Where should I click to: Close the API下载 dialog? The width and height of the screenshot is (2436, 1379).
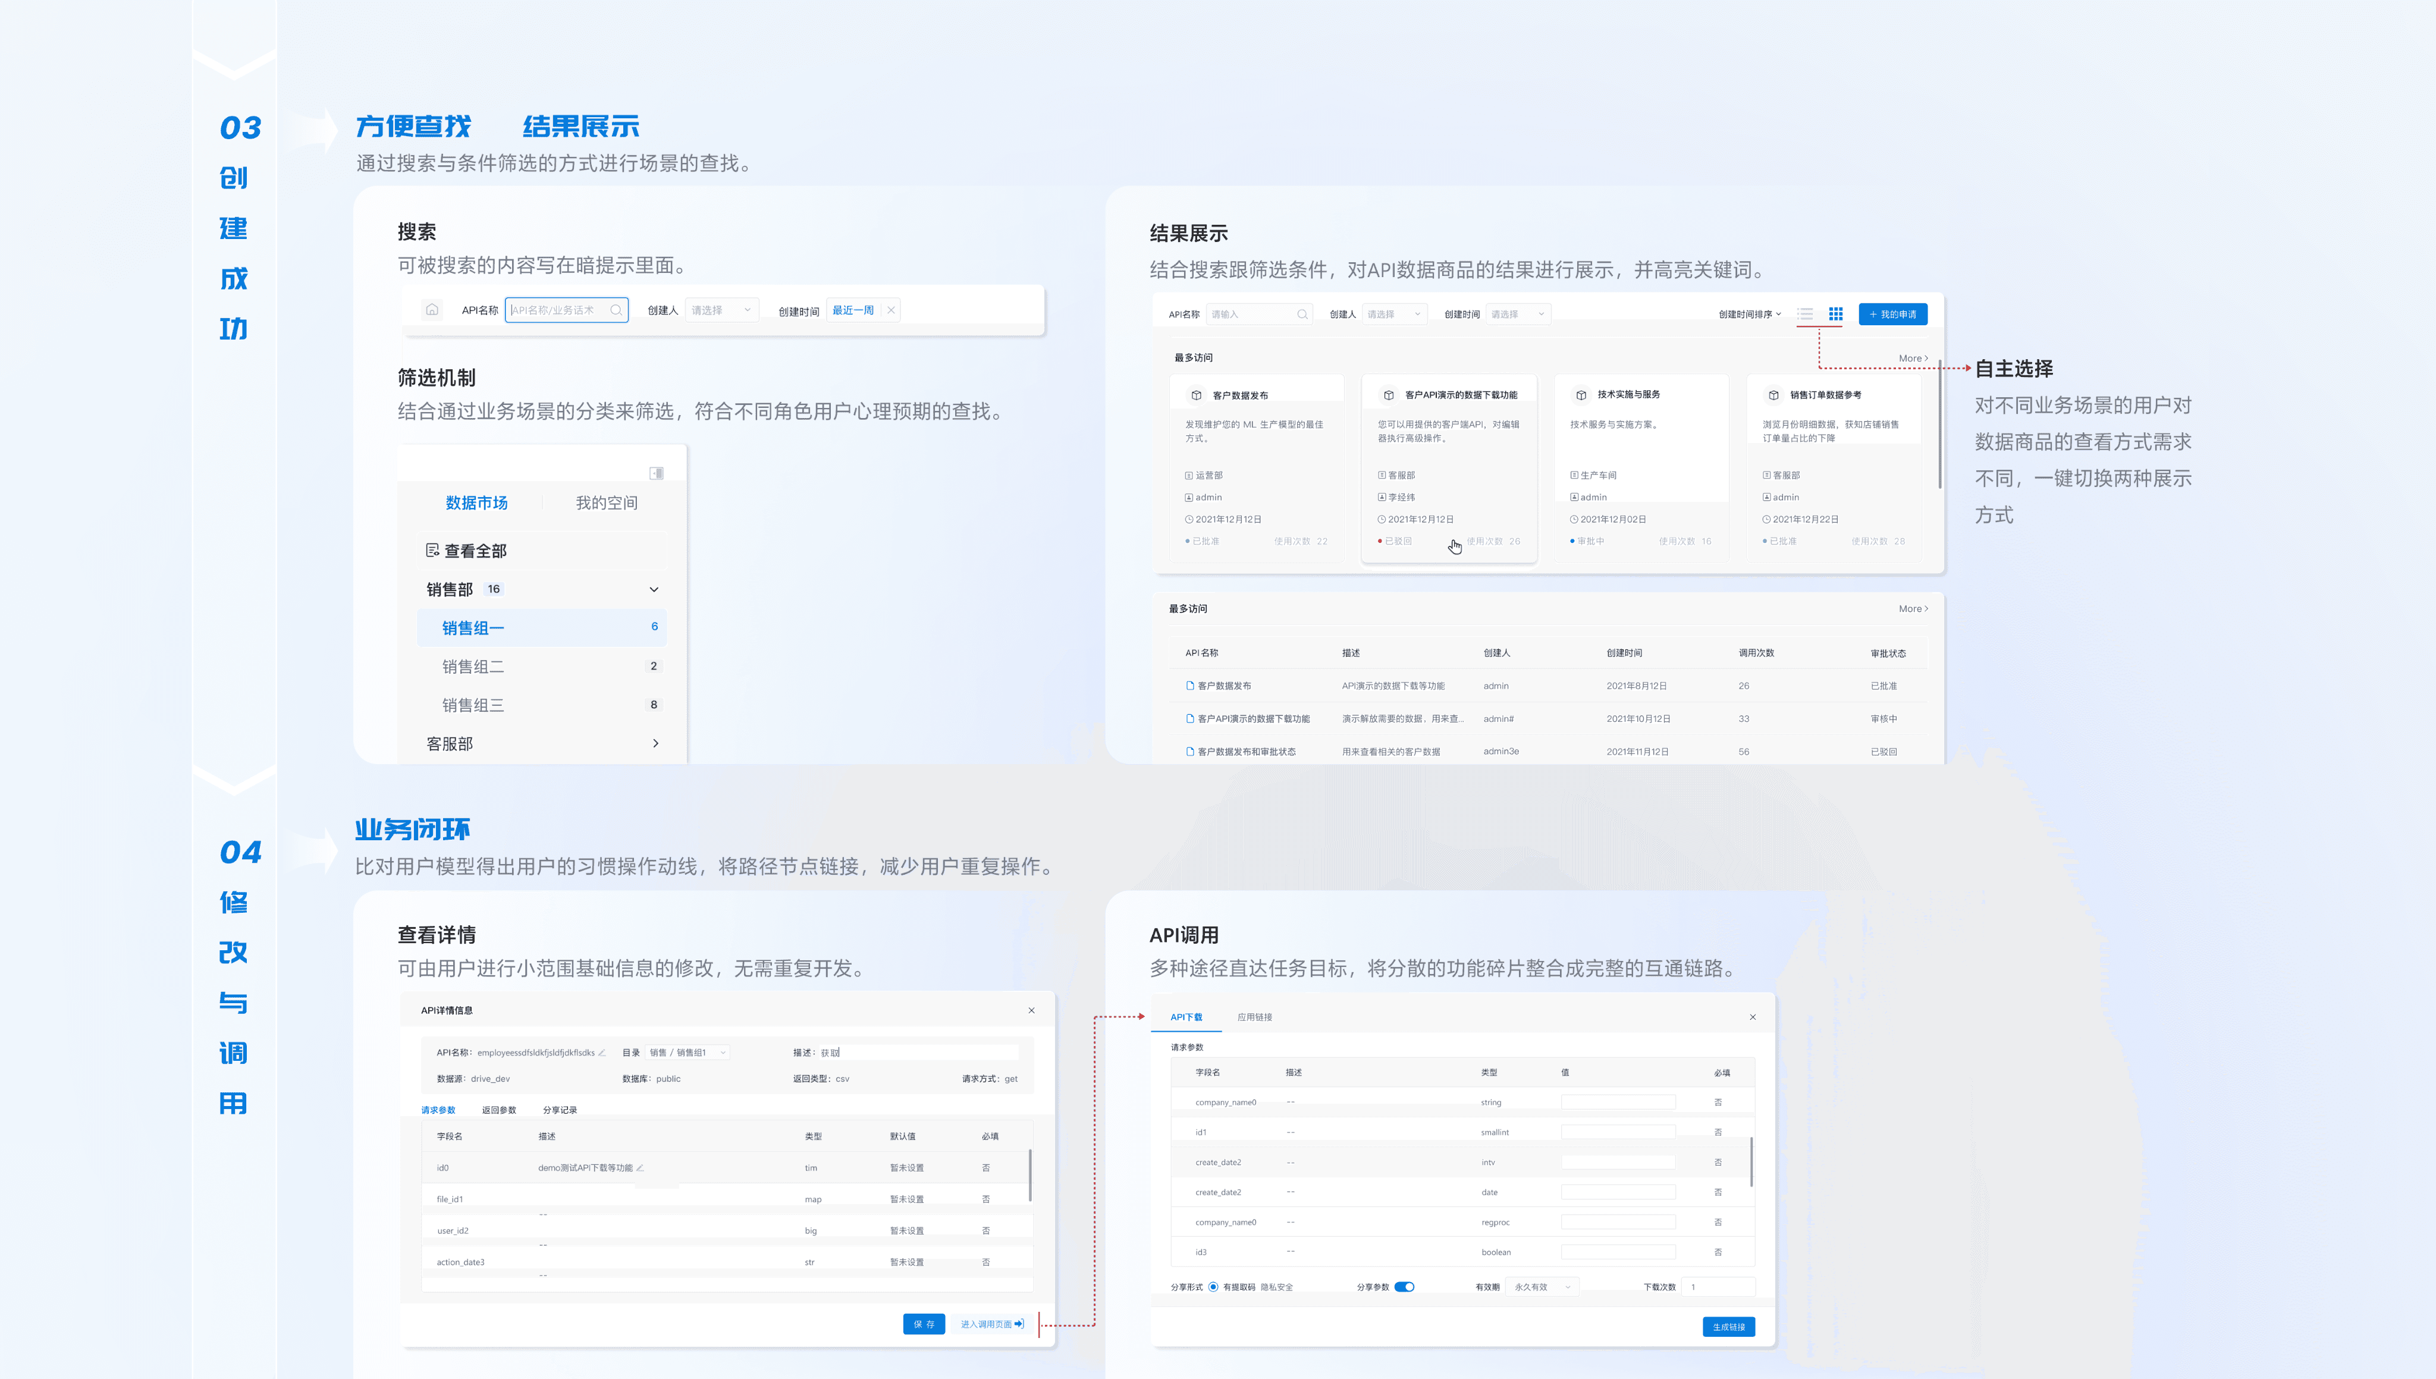[1752, 1017]
